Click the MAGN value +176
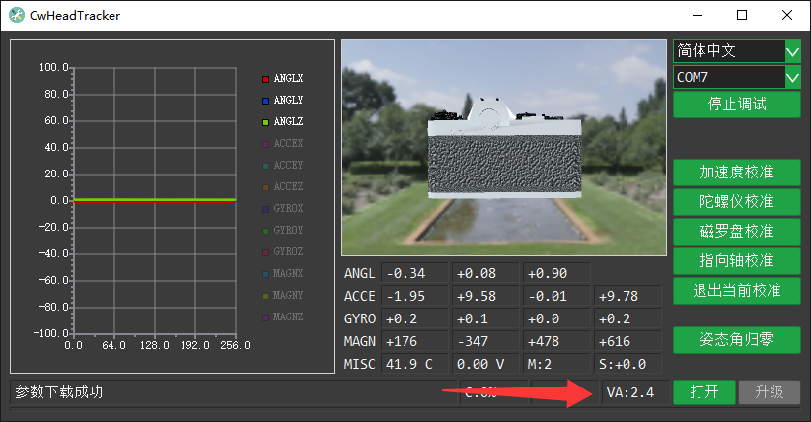Viewport: 811px width, 422px height. click(x=414, y=341)
